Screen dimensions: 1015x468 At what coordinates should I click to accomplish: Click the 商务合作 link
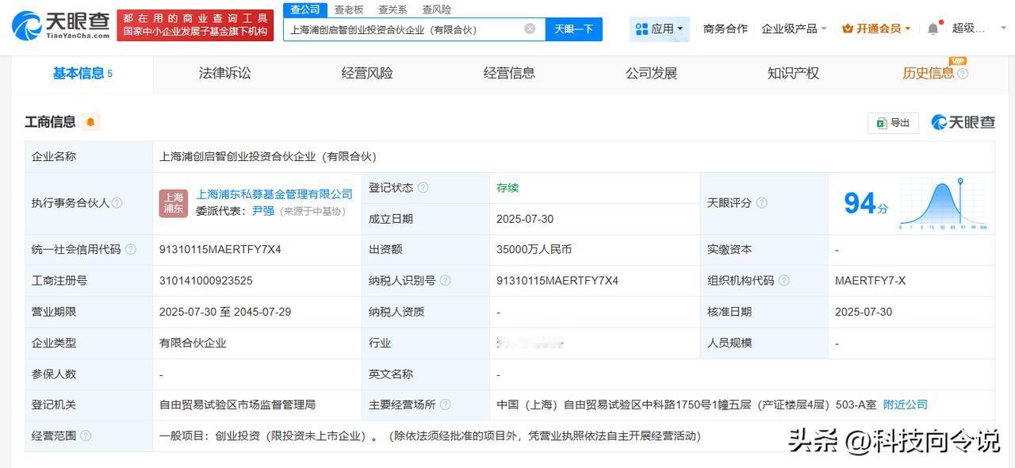726,29
